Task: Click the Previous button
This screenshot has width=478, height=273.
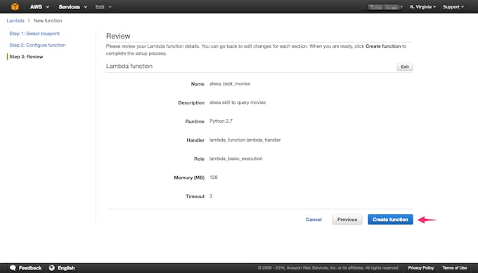Action: [347, 220]
